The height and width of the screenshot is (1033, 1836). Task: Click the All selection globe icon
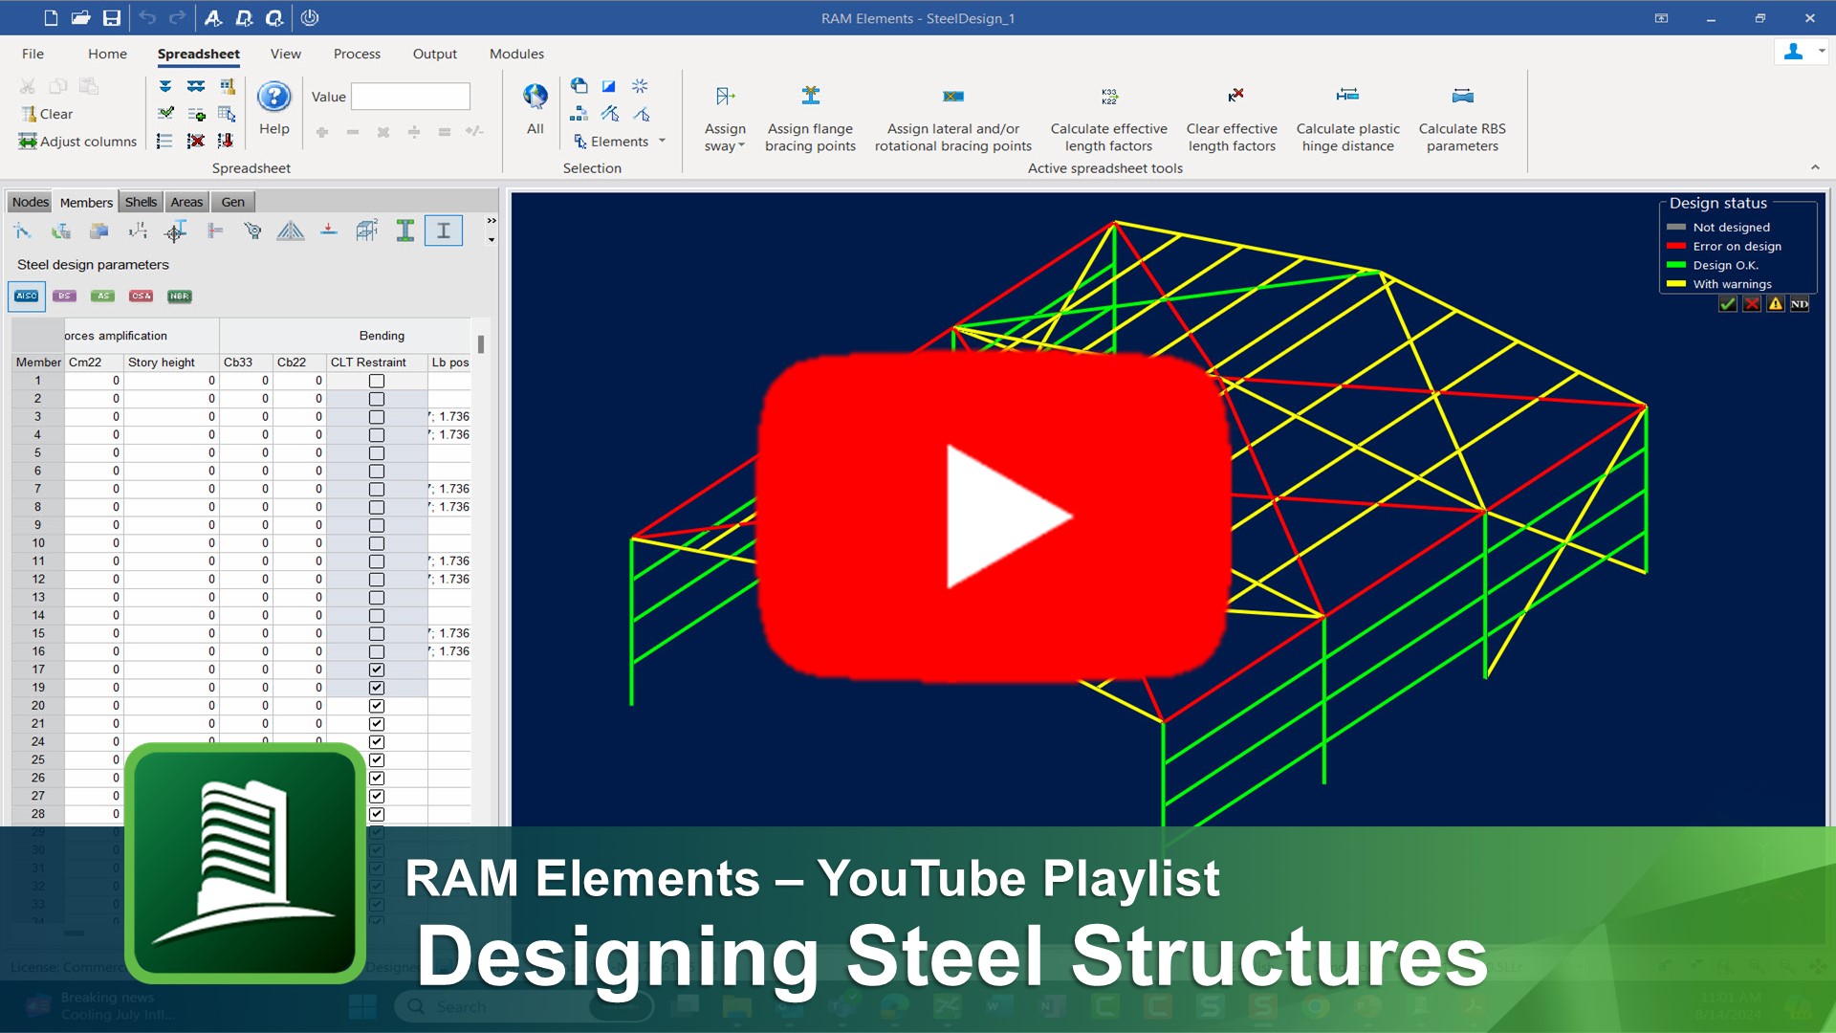click(x=535, y=96)
